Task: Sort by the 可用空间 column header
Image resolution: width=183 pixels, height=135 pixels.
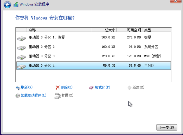Action: (x=130, y=30)
